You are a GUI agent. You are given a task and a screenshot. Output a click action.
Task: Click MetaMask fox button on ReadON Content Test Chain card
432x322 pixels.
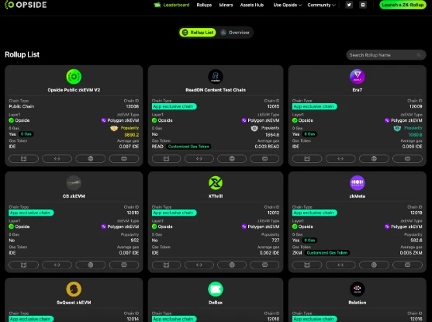166,158
